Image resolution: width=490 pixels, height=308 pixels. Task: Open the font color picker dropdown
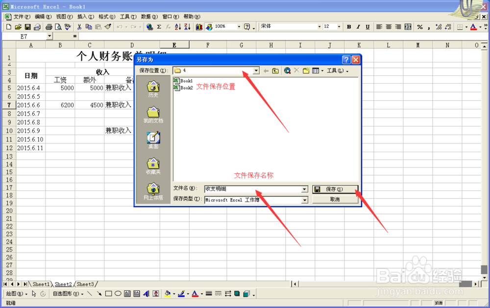tap(480, 26)
